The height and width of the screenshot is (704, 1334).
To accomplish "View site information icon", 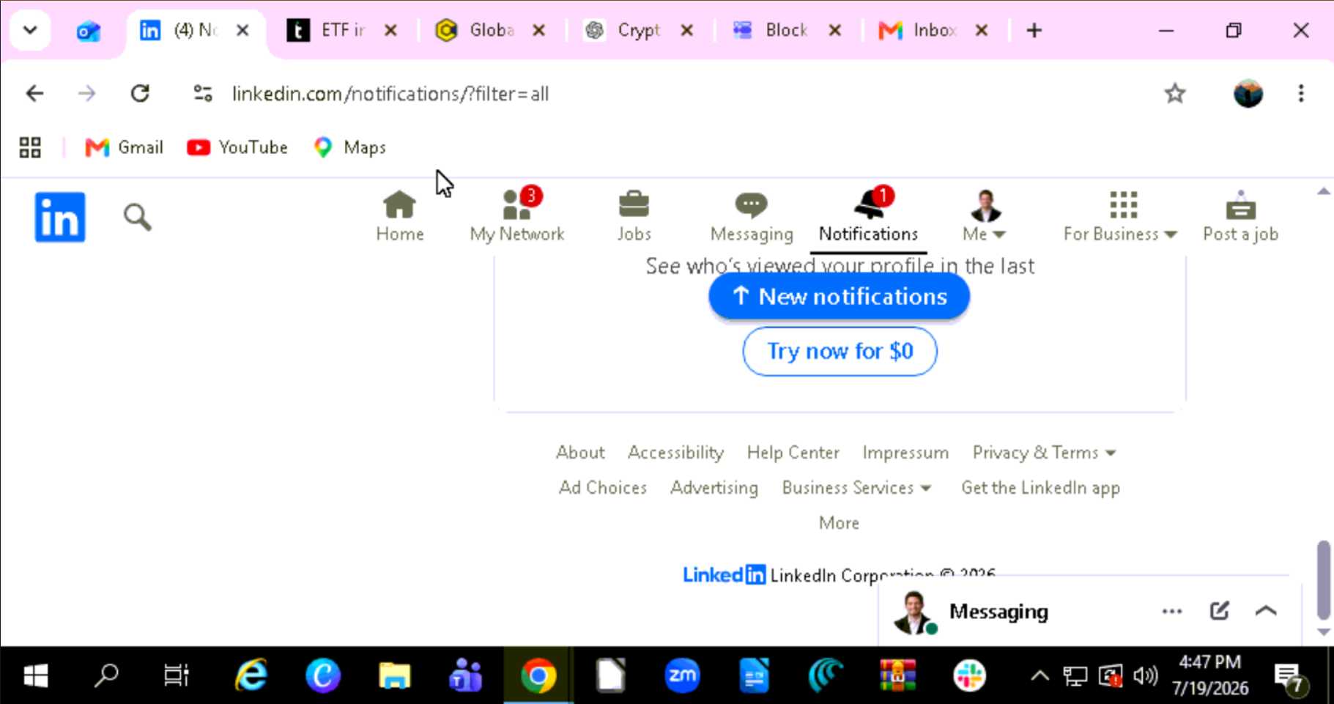I will point(202,94).
